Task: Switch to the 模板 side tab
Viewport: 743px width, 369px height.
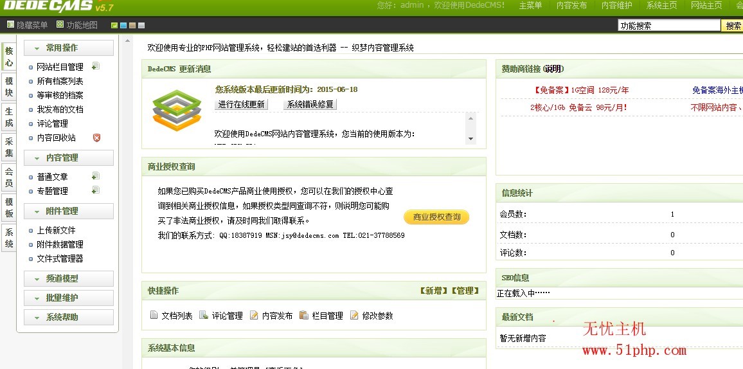Action: tap(9, 208)
